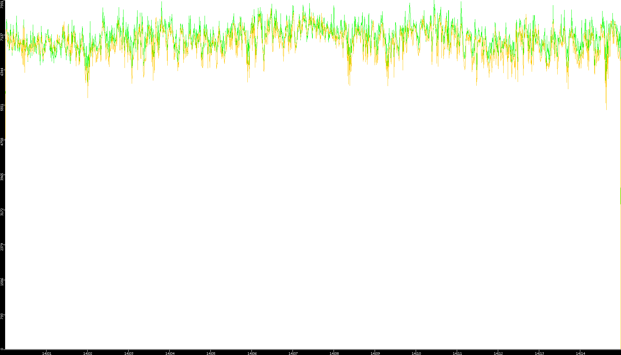The image size is (621, 355).
Task: Select the 14:08 time axis label
Action: pos(334,353)
